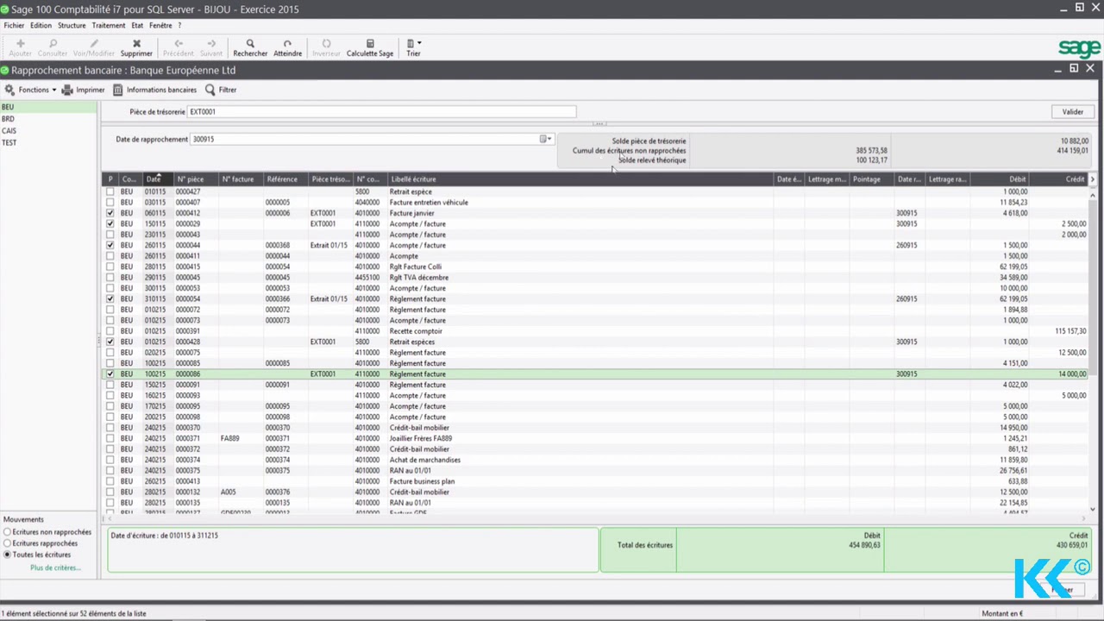Click the Sage logo
1104x621 pixels.
tap(1079, 48)
